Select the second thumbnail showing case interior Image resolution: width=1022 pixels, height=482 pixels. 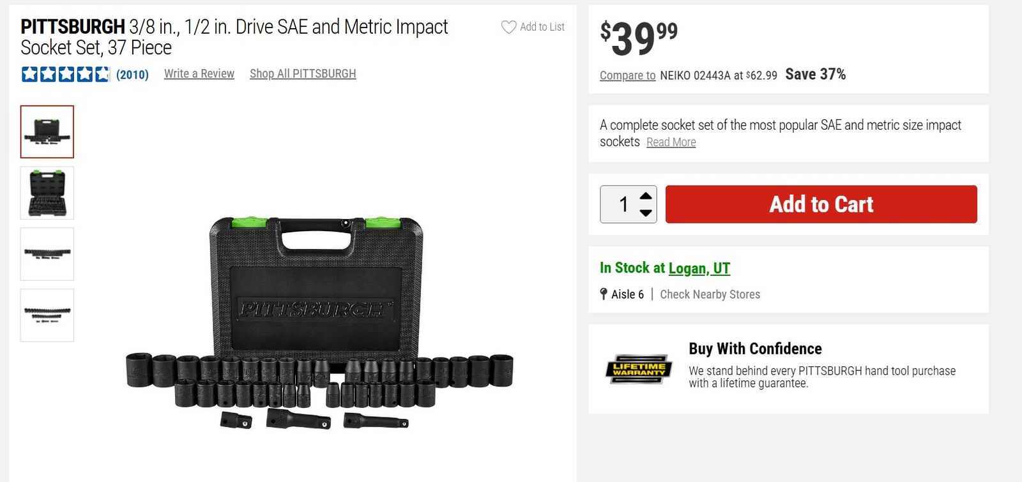[x=47, y=193]
